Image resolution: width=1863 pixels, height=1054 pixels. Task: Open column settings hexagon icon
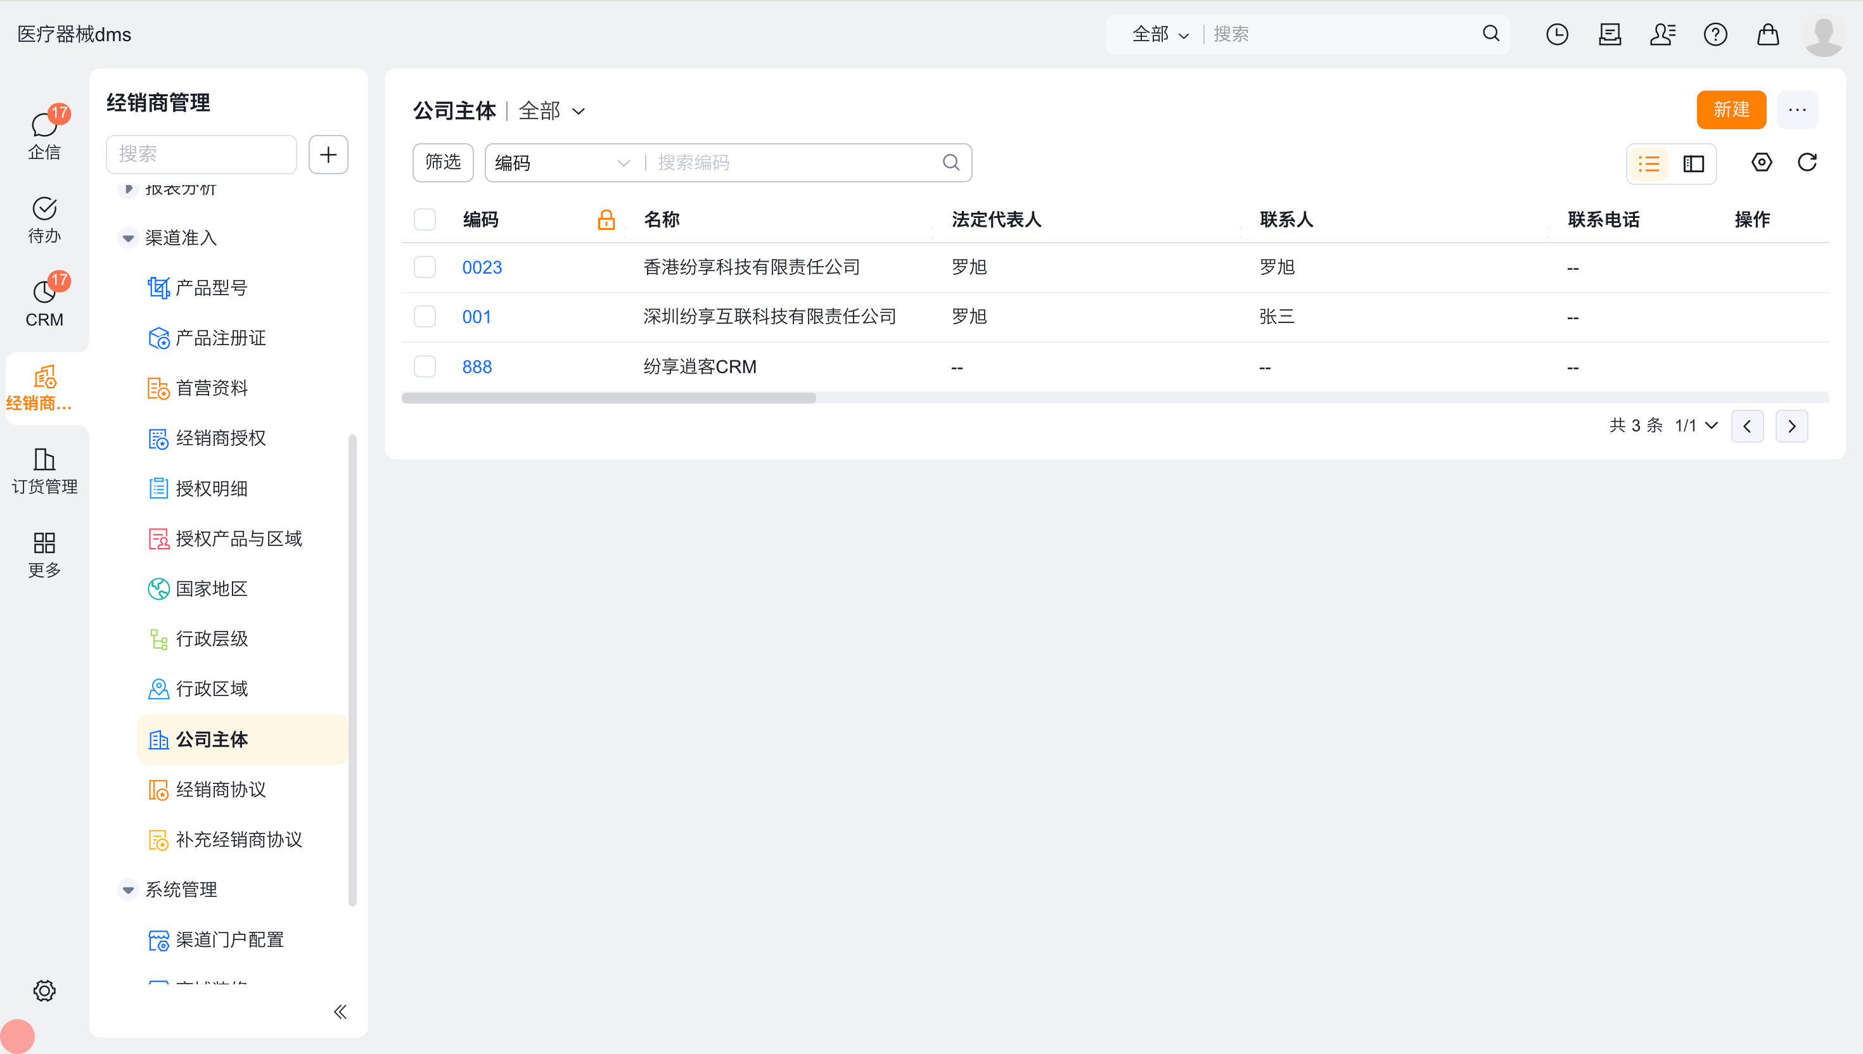(1761, 162)
